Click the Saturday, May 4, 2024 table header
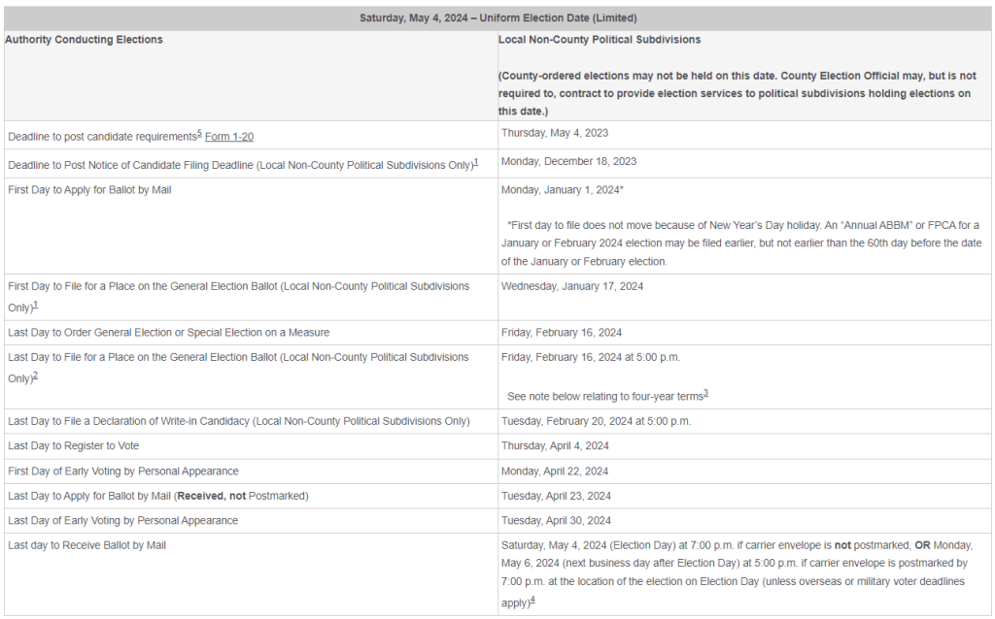This screenshot has width=995, height=619. tap(497, 17)
